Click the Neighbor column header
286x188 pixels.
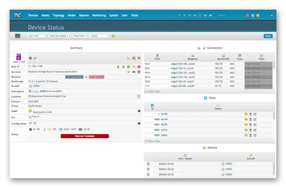tap(193, 57)
